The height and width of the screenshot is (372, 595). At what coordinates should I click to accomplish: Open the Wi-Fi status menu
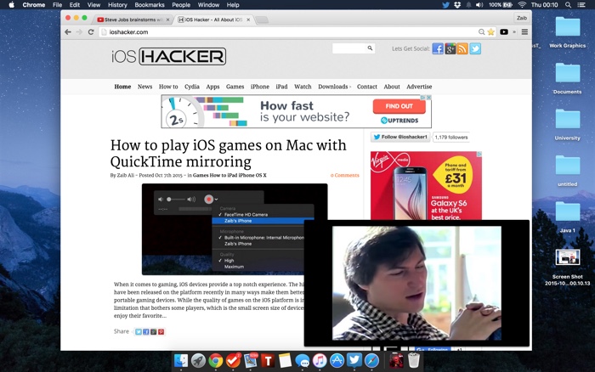tap(522, 5)
